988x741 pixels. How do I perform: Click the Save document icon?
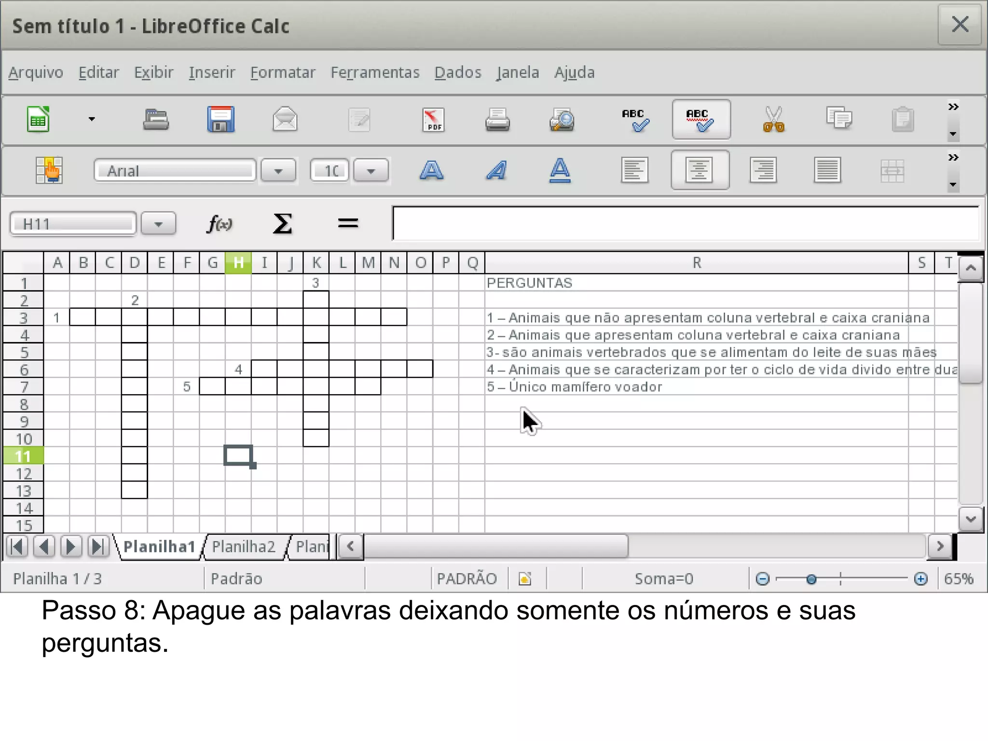coord(220,120)
